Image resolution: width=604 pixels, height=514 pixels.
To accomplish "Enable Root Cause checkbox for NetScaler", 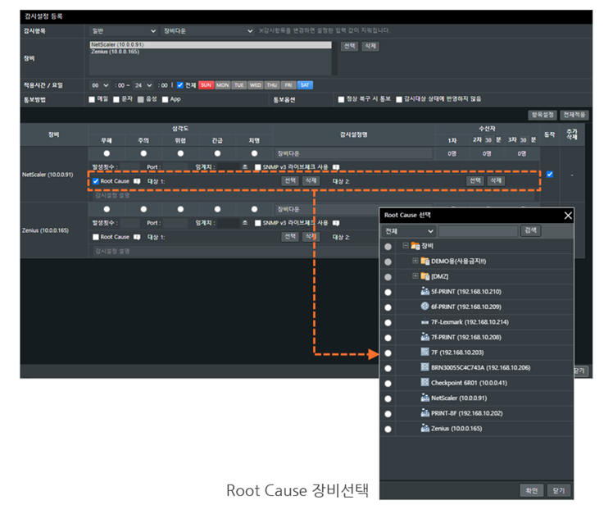I will coord(96,181).
